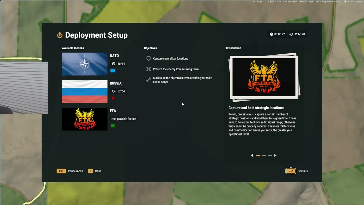This screenshot has height=205, width=364.
Task: Click the introduction FTA image card
Action: tap(264, 77)
